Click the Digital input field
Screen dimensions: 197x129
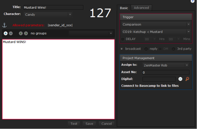159,79
